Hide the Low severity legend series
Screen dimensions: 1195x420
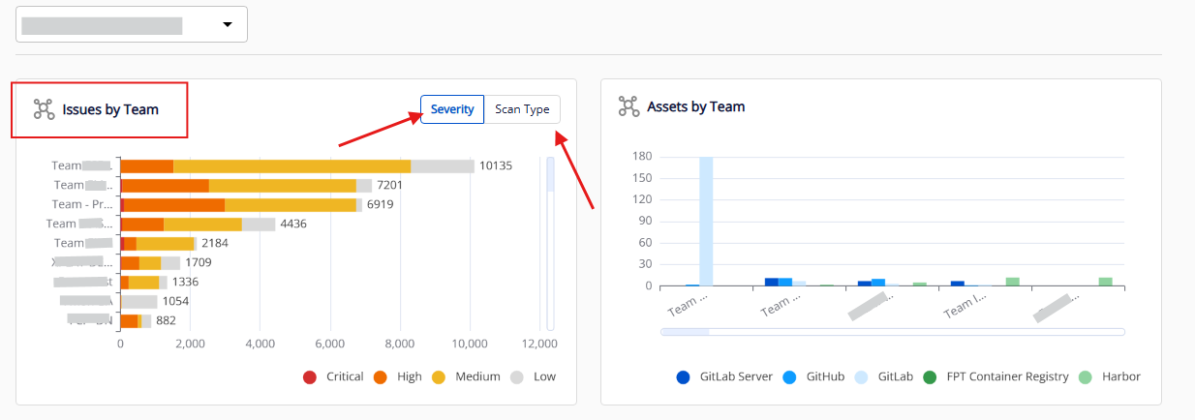pyautogui.click(x=517, y=376)
